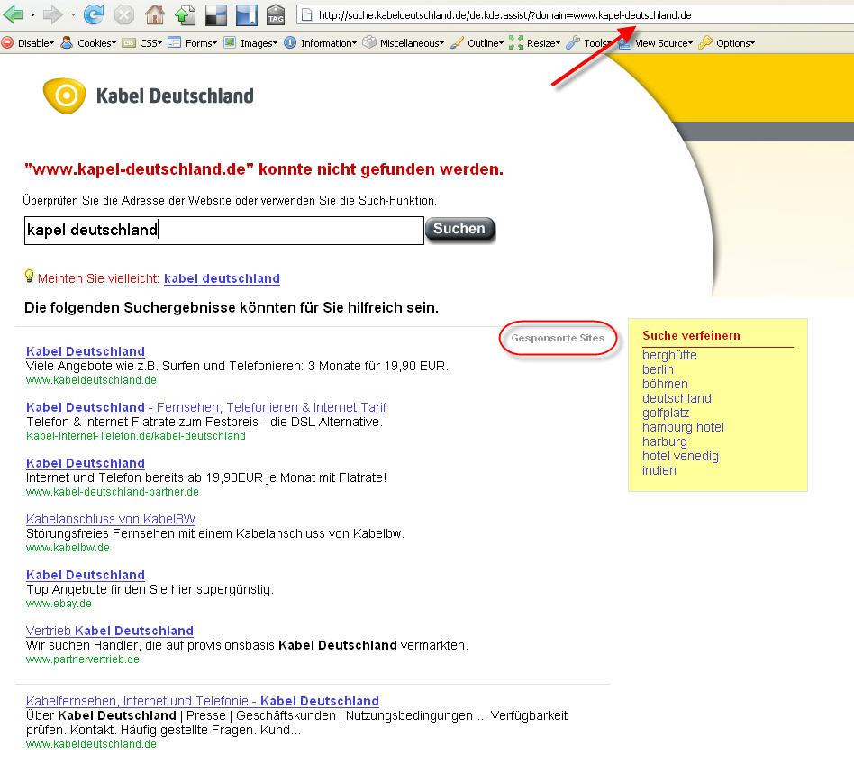Click the green Back arrow button
This screenshot has width=854, height=764.
coord(14,14)
